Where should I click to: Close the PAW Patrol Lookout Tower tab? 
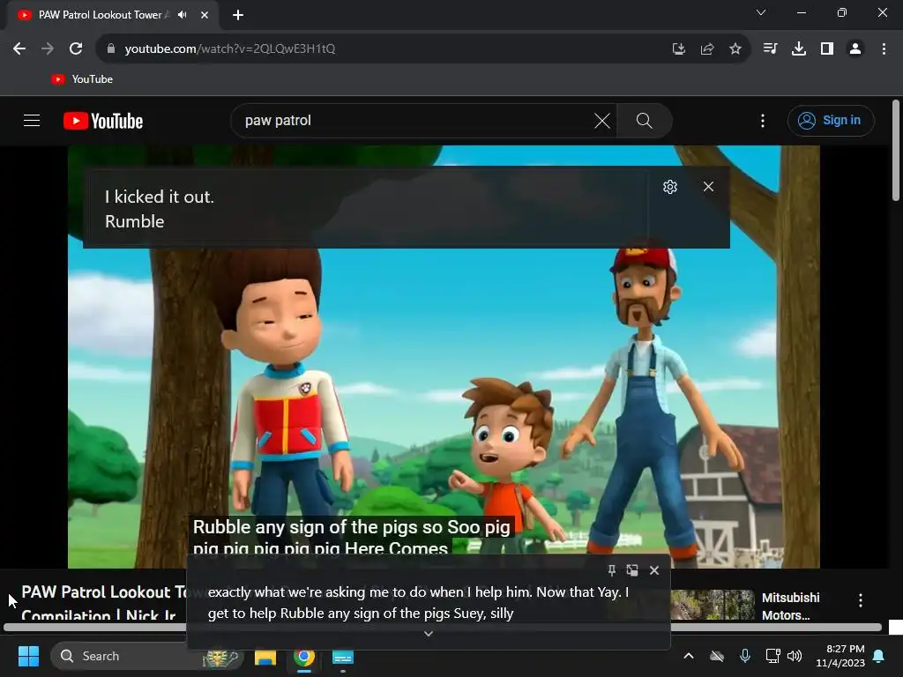(205, 15)
